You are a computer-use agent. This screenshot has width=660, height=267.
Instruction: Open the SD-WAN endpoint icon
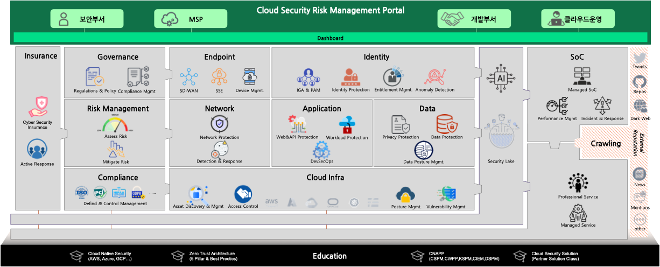189,76
